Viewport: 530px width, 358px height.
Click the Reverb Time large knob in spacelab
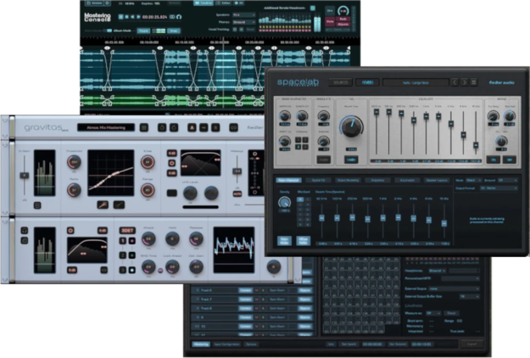point(352,126)
